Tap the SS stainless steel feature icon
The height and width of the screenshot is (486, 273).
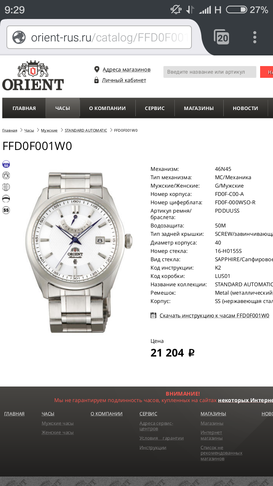pos(6,210)
